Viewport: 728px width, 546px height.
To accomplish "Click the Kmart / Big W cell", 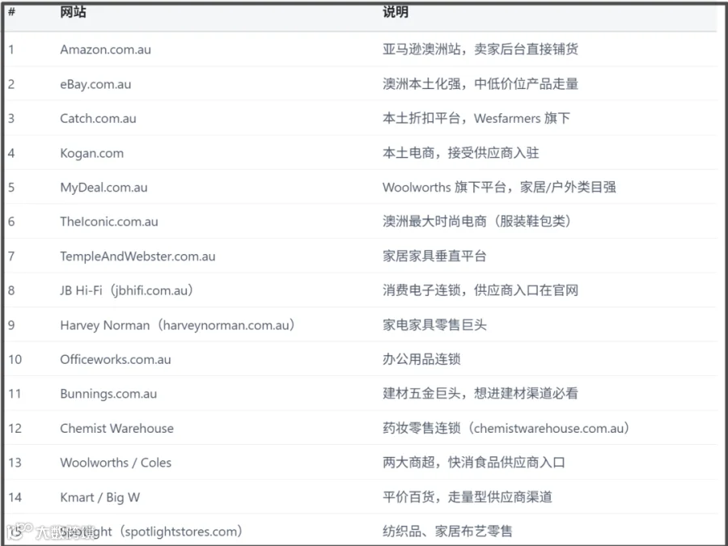I will tap(99, 497).
